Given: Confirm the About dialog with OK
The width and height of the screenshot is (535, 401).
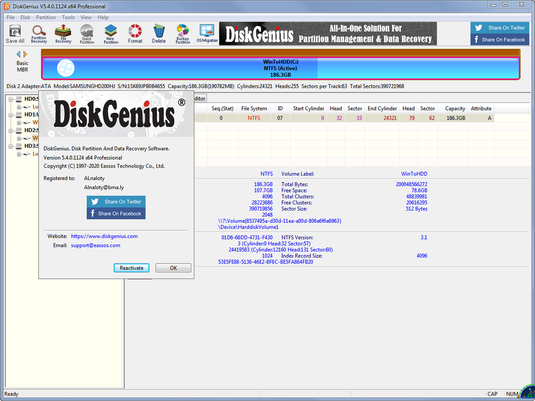Looking at the screenshot, I should 173,268.
